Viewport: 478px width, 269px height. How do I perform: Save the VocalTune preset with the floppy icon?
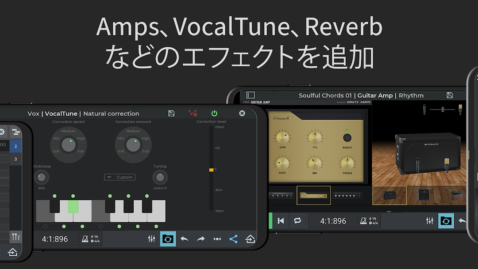click(171, 114)
